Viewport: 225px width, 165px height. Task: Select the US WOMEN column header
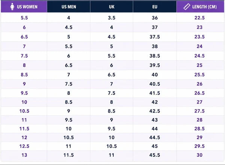[x=24, y=7]
